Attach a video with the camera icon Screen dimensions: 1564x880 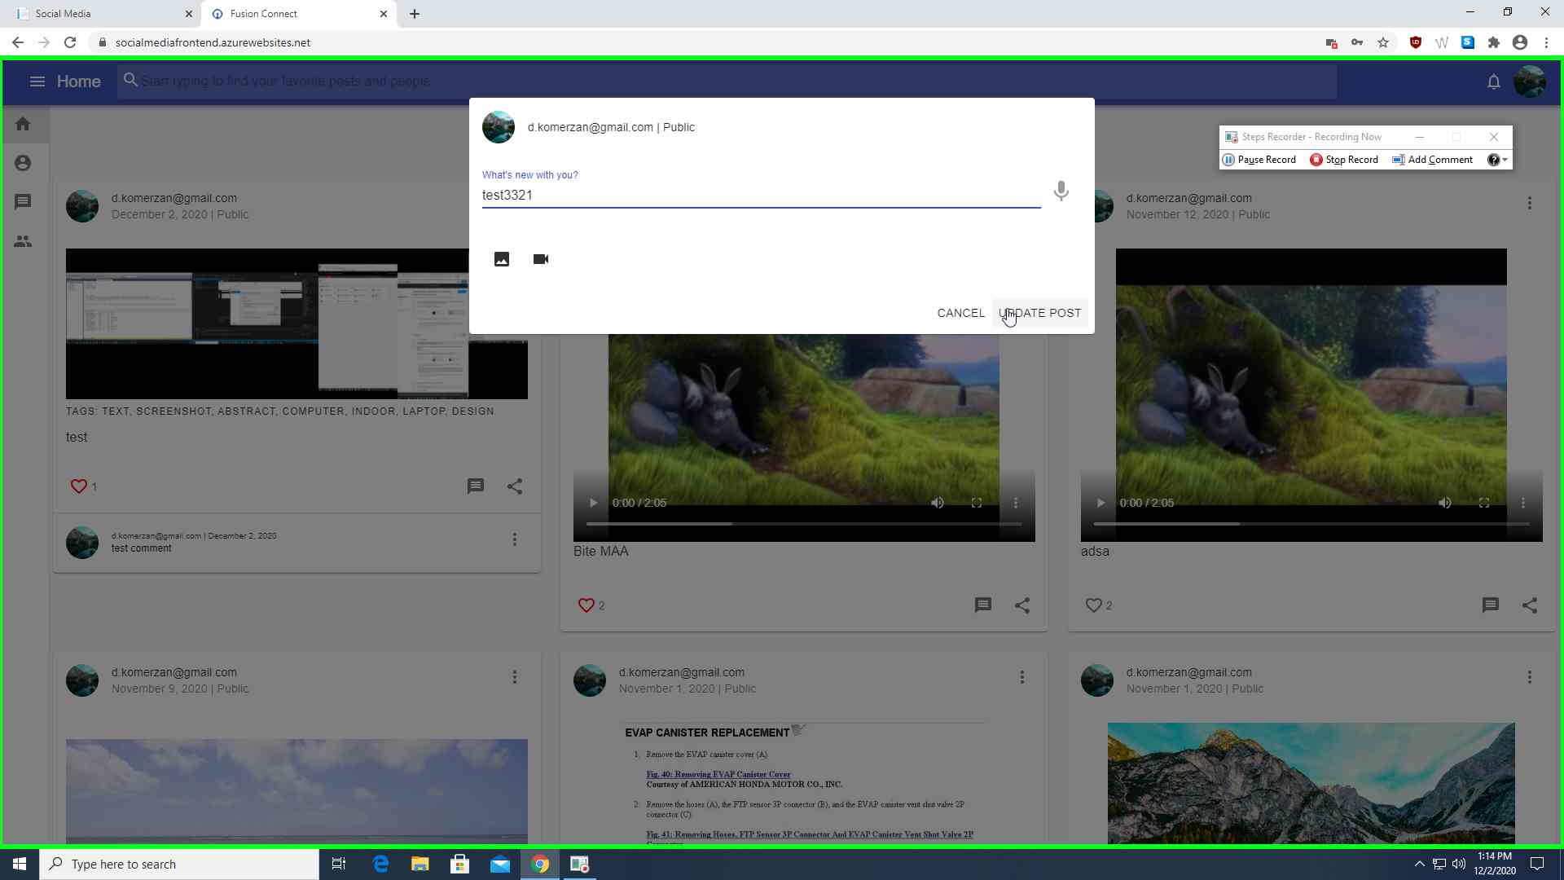pyautogui.click(x=541, y=259)
